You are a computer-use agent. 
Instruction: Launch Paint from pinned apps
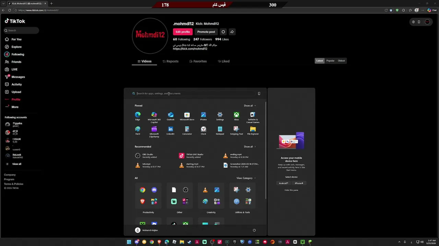click(x=138, y=131)
